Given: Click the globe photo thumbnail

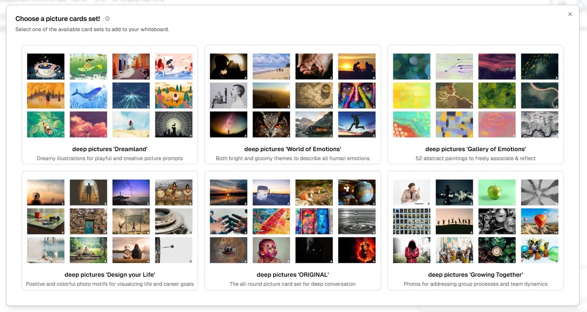Looking at the screenshot, I should pos(357,192).
